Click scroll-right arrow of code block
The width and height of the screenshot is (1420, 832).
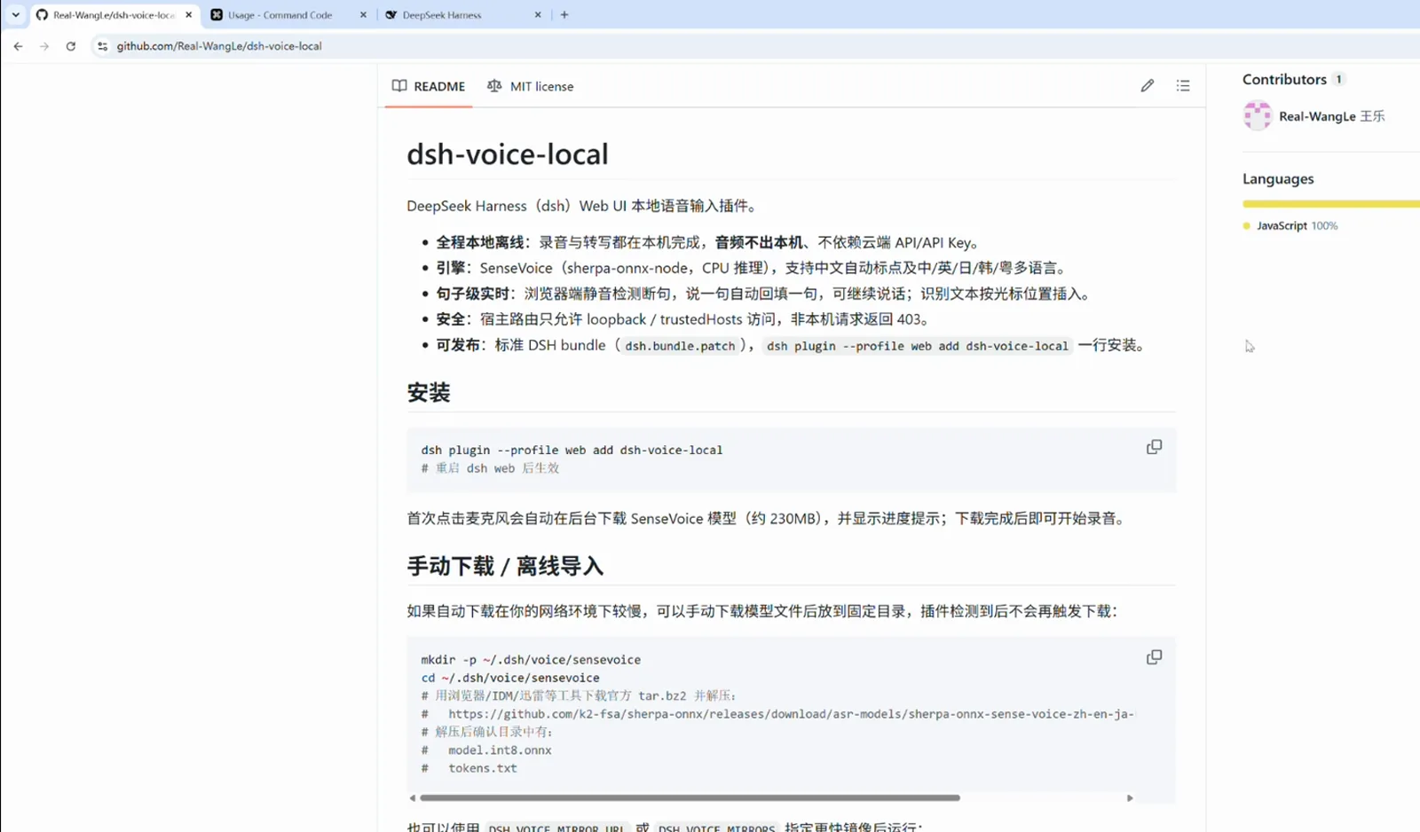[1130, 798]
